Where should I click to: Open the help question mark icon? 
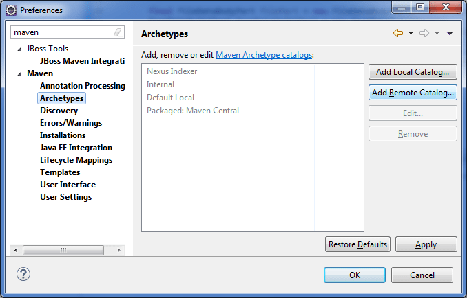[23, 274]
